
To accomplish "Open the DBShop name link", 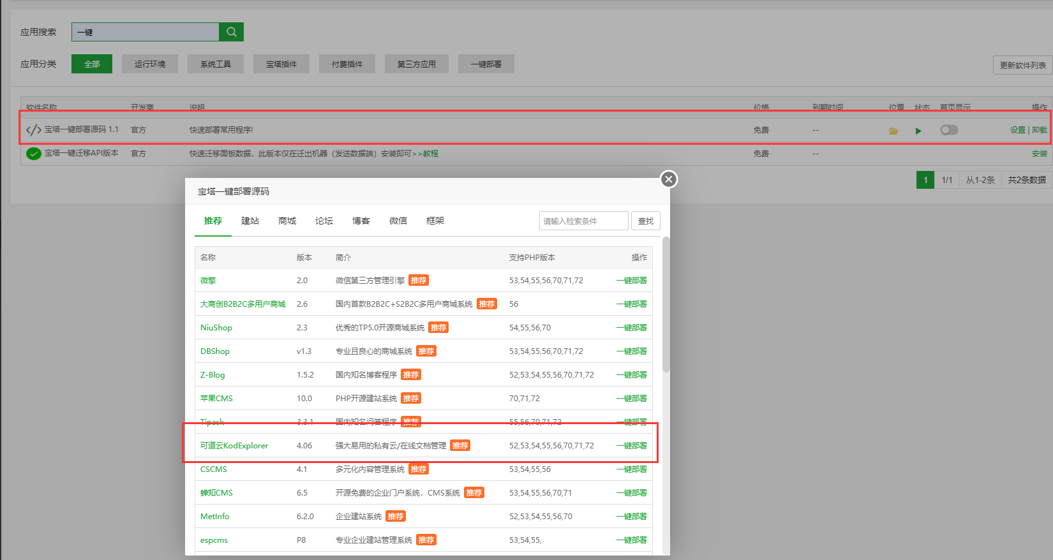I will pyautogui.click(x=215, y=351).
